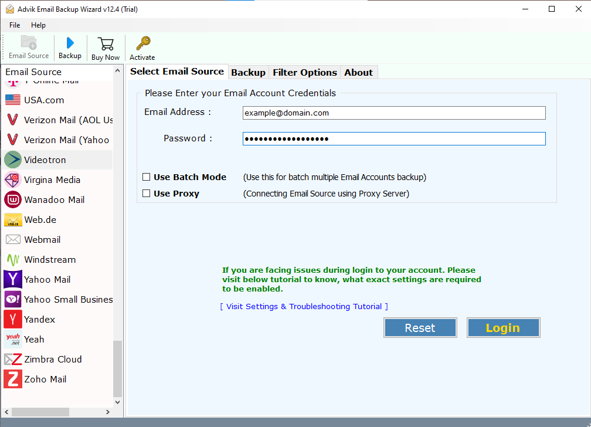This screenshot has width=591, height=427.
Task: Maximize the Advik window
Action: pos(551,9)
